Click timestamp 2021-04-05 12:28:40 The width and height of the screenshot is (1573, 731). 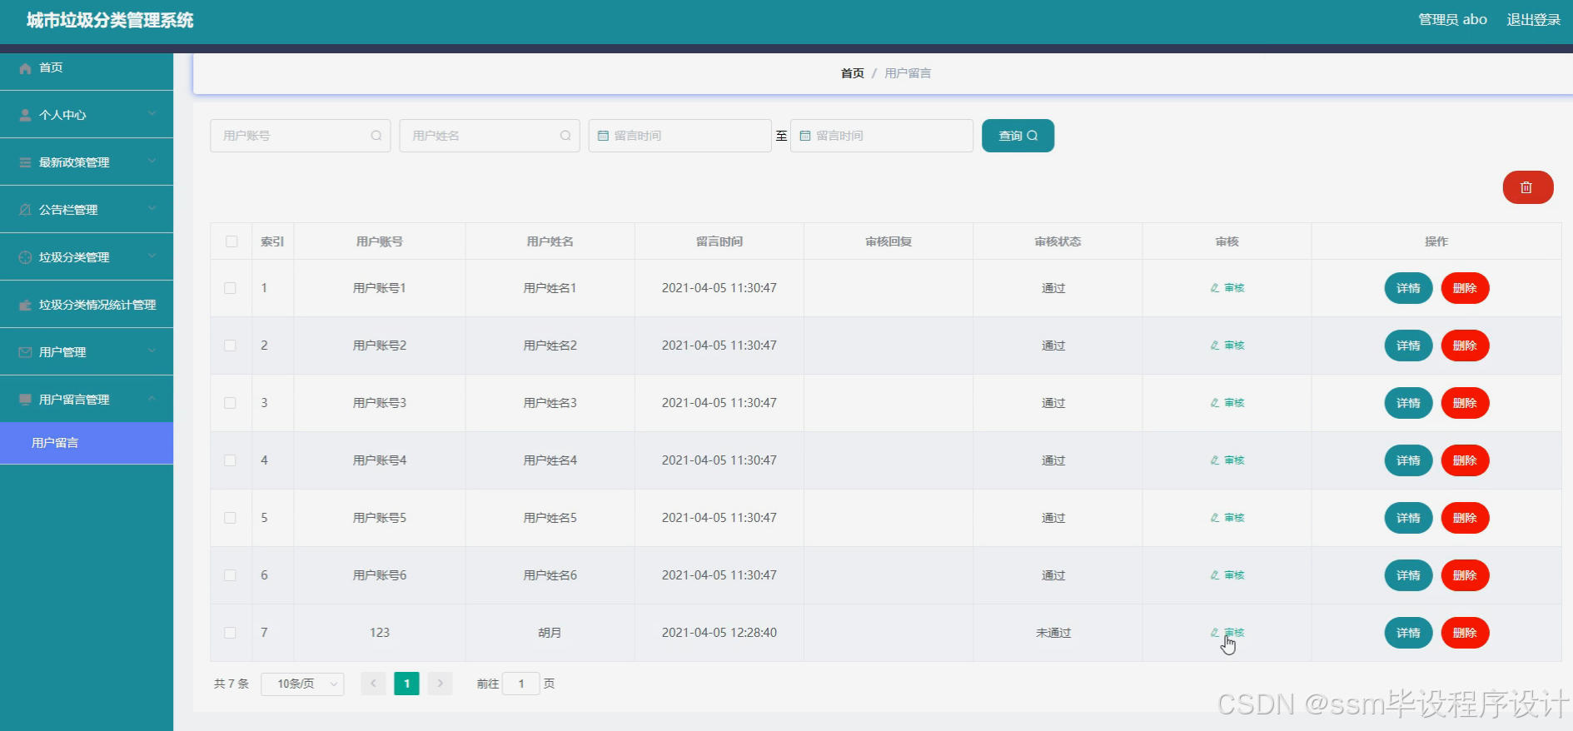pos(719,633)
